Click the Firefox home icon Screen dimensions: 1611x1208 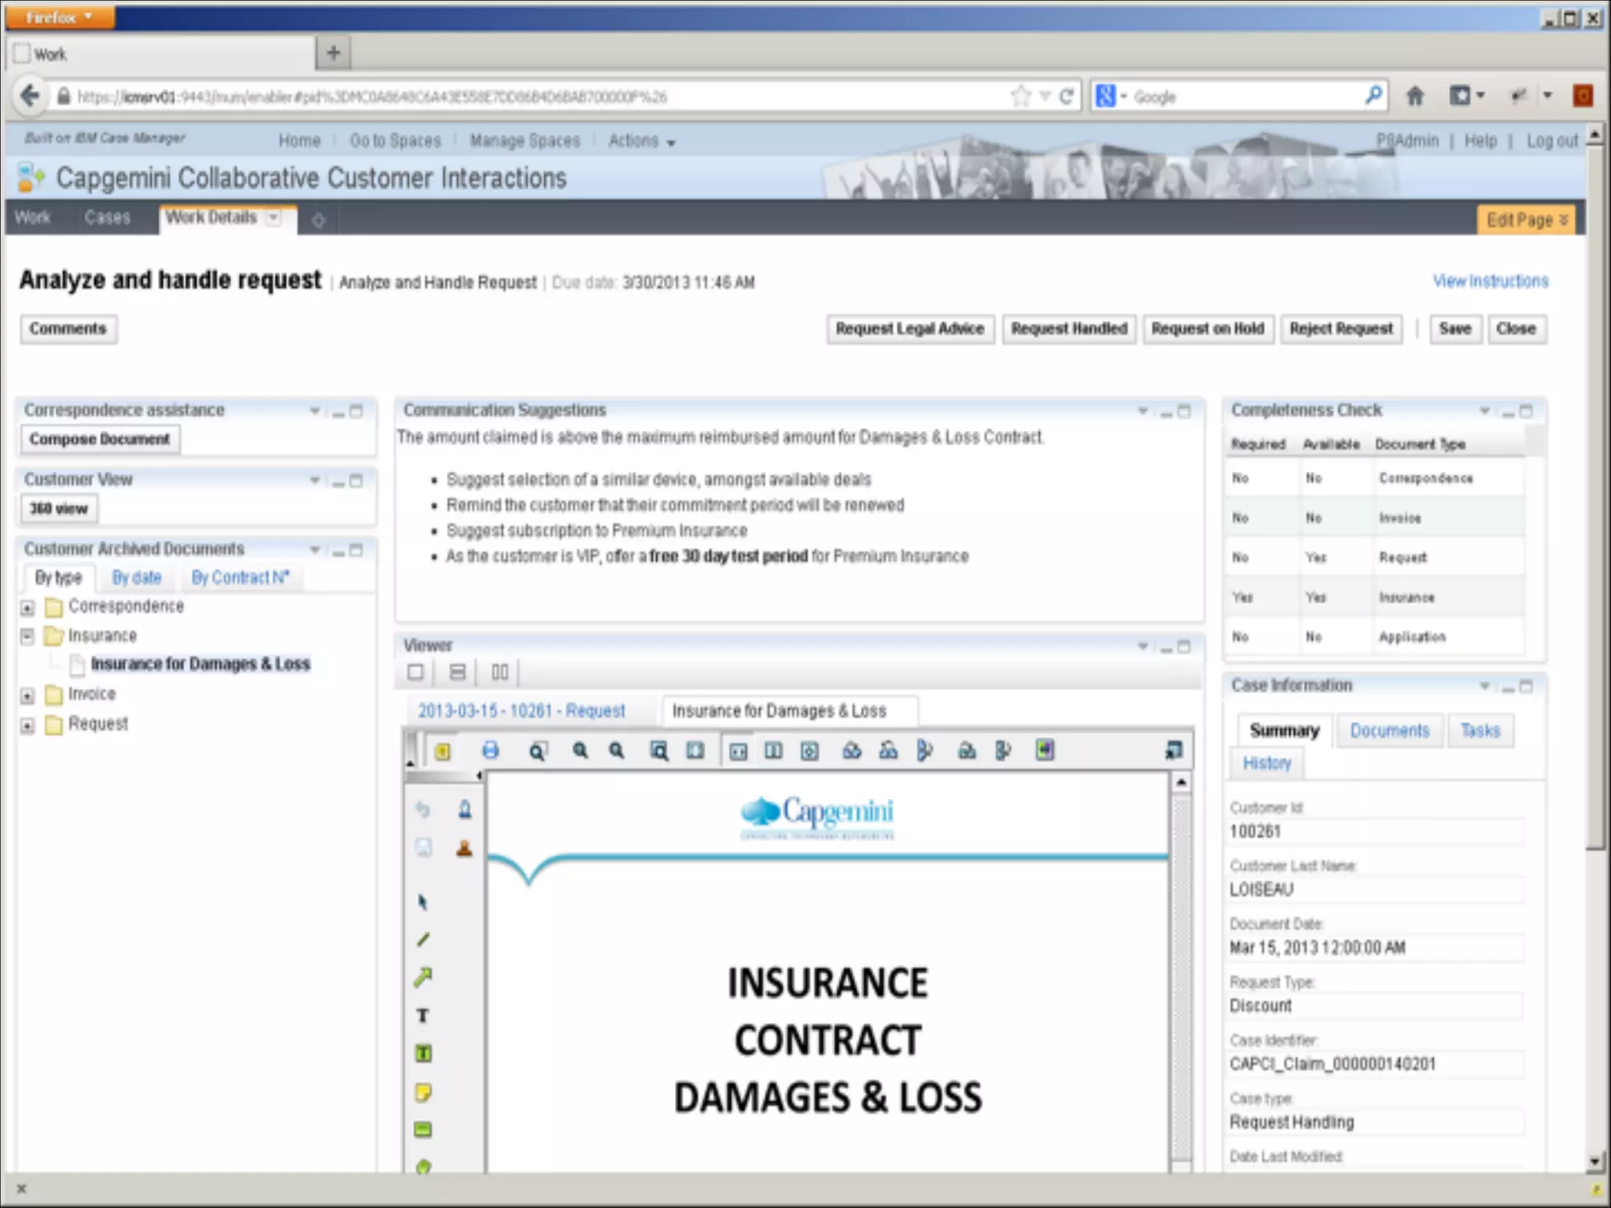click(1414, 96)
